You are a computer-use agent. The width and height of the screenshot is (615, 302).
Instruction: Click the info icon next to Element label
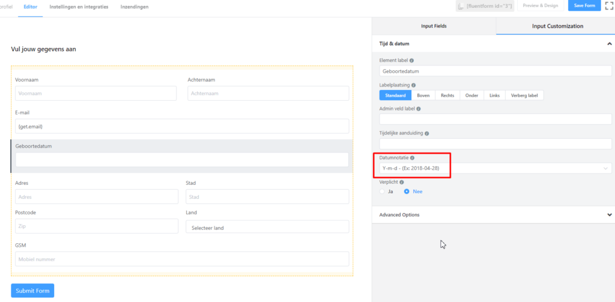click(x=411, y=61)
